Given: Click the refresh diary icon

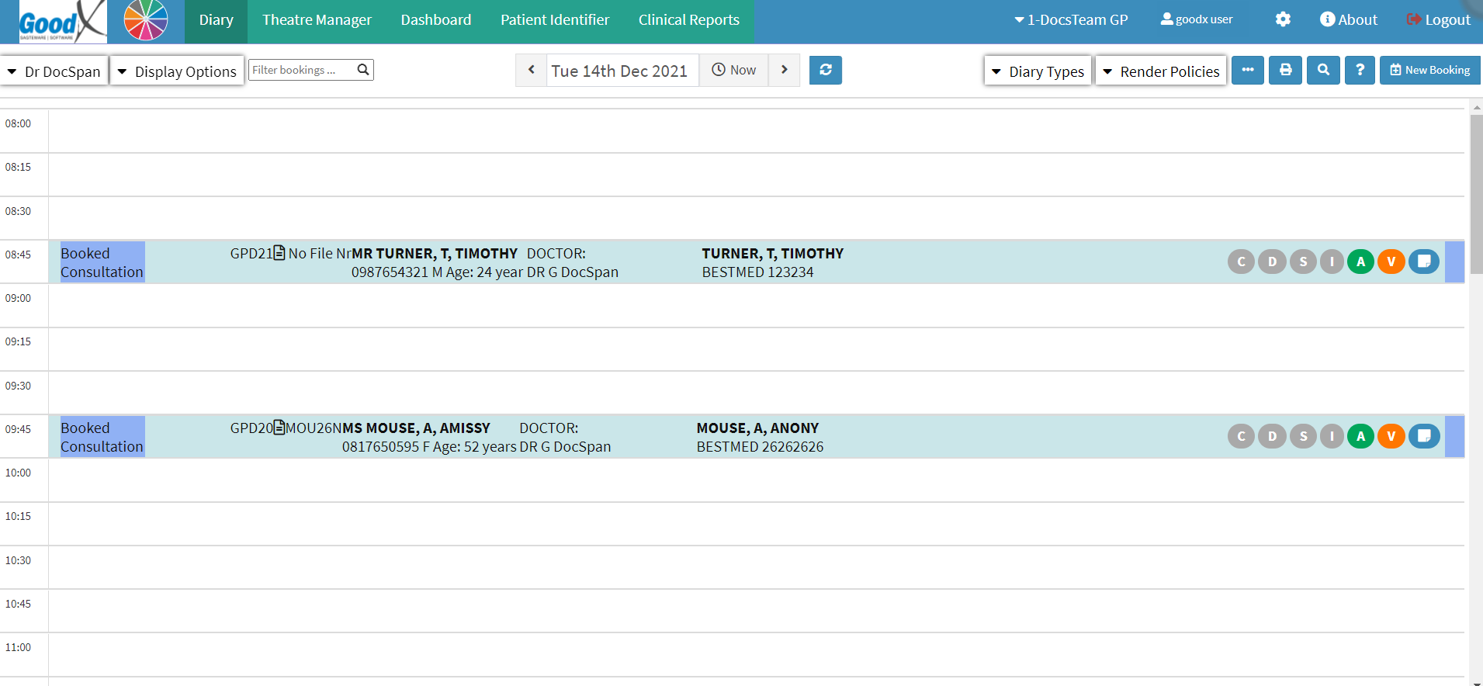Looking at the screenshot, I should click(825, 70).
